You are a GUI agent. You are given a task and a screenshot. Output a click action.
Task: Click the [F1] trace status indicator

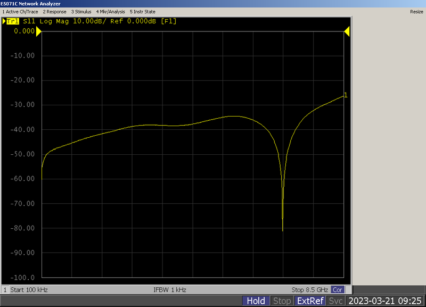tap(168, 21)
